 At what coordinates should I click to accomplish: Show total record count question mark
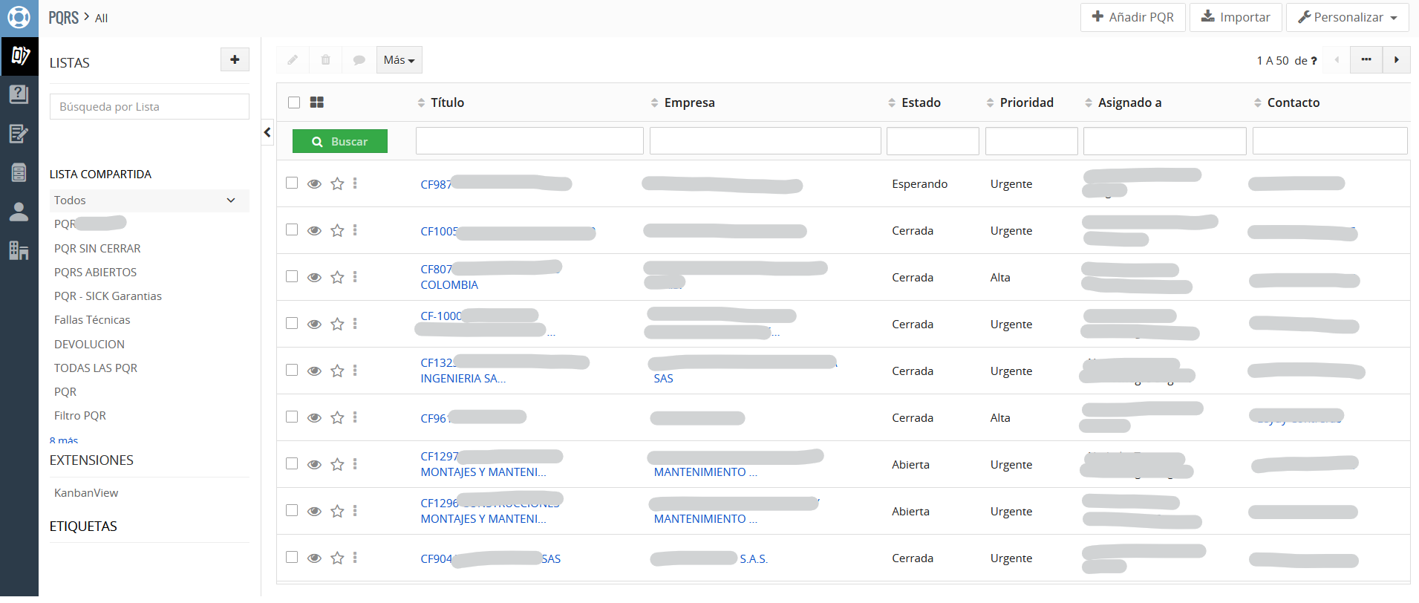[1314, 61]
